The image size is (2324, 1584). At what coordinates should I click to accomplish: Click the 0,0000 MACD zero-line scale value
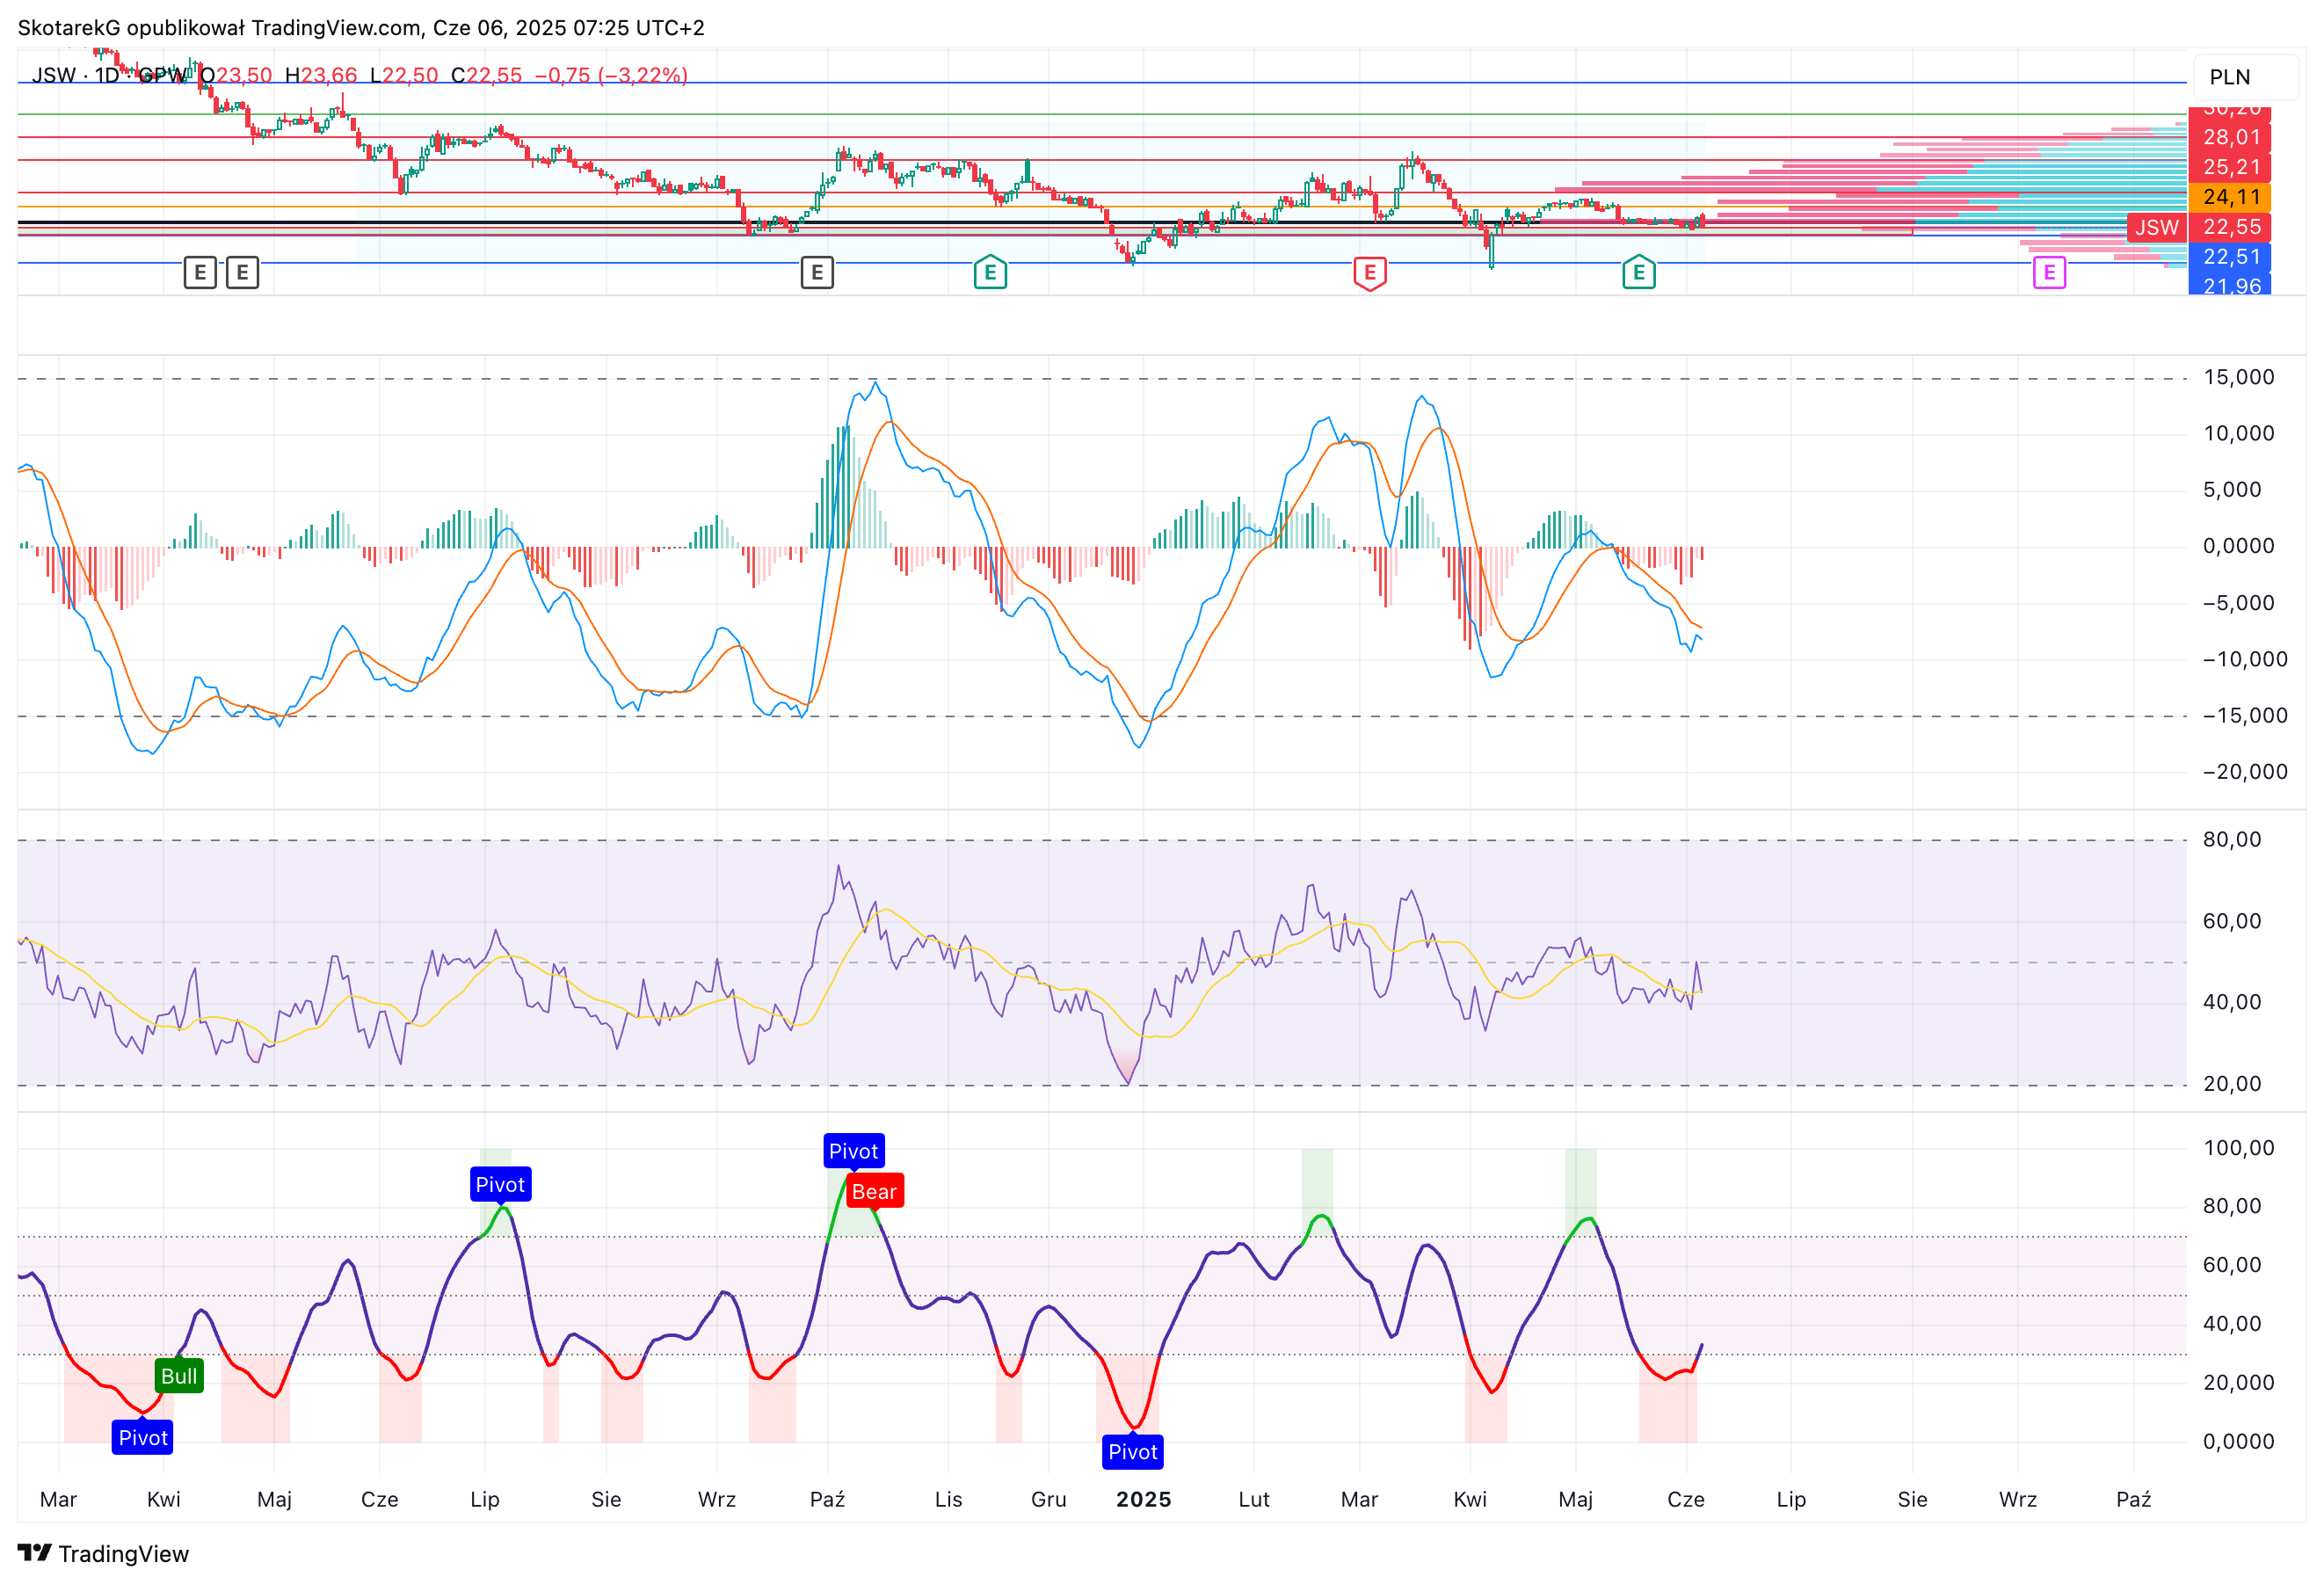point(2239,546)
